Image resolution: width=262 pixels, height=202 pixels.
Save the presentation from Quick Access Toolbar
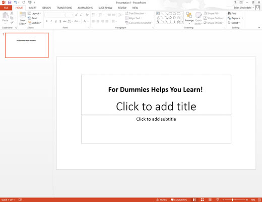10,3
